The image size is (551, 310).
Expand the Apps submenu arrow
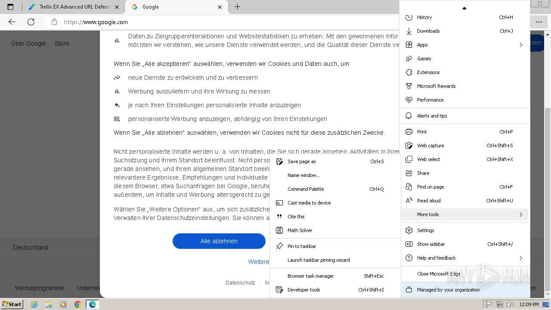521,45
